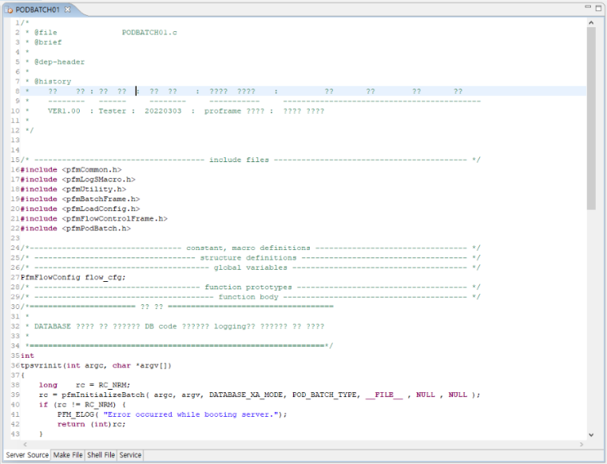Switch to the Shell File tab
The image size is (607, 464).
click(x=101, y=455)
